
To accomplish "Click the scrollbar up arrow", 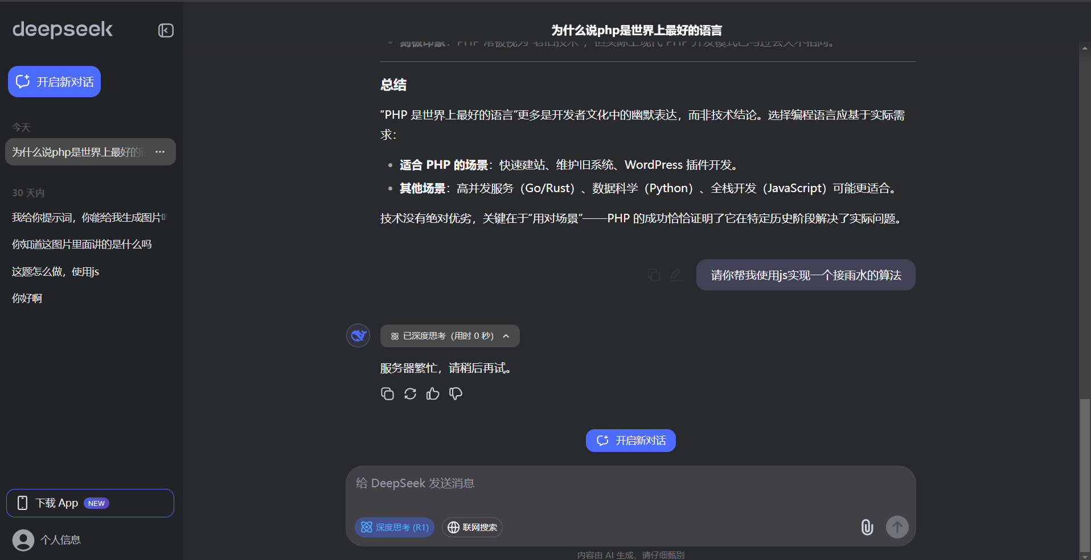I will pyautogui.click(x=1085, y=49).
